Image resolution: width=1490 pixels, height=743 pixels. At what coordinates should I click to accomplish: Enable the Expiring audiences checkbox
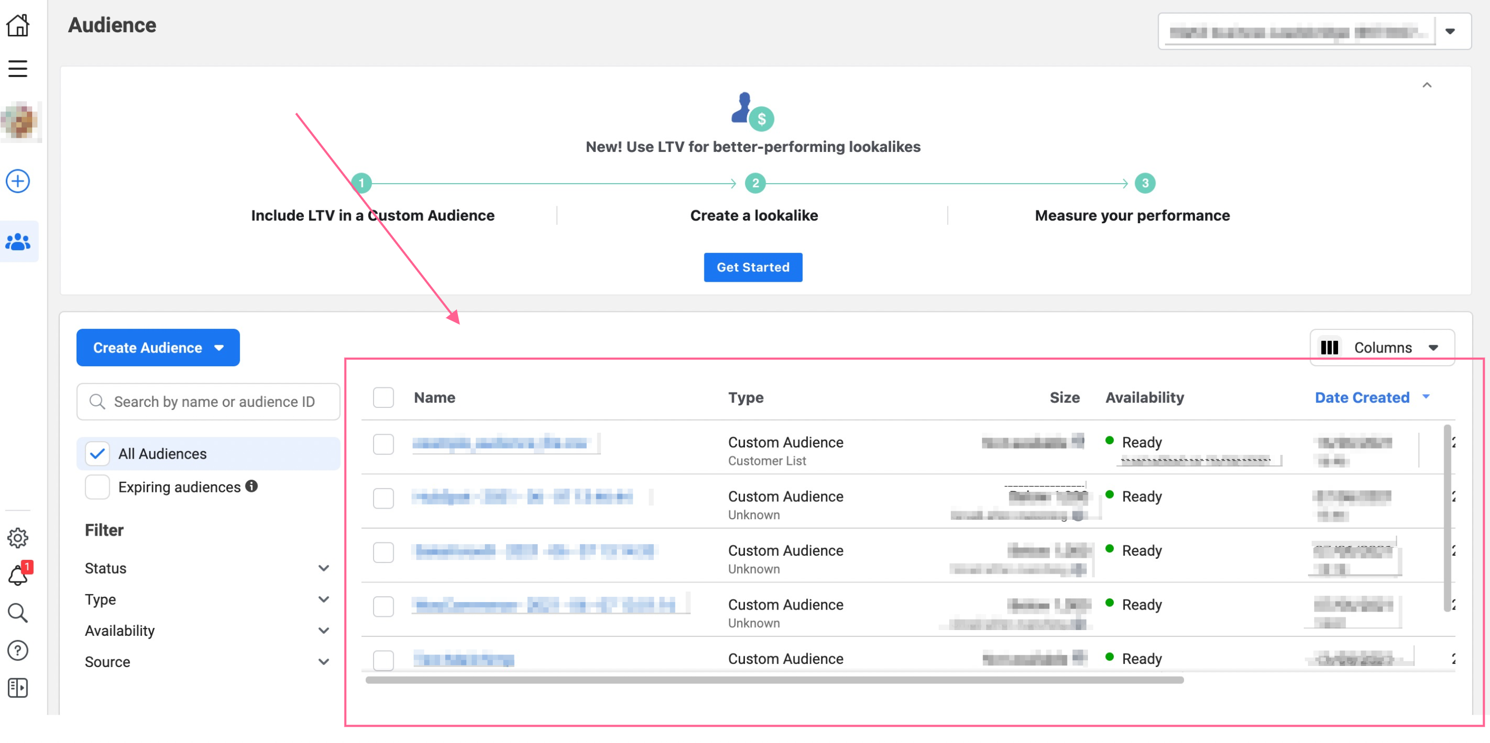click(x=97, y=487)
